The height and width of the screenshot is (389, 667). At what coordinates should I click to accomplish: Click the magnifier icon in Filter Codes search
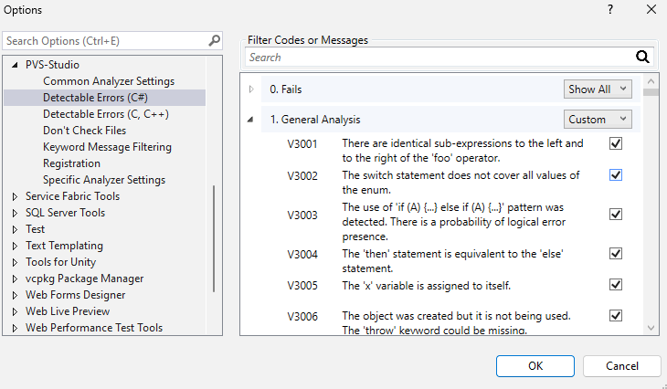point(642,57)
